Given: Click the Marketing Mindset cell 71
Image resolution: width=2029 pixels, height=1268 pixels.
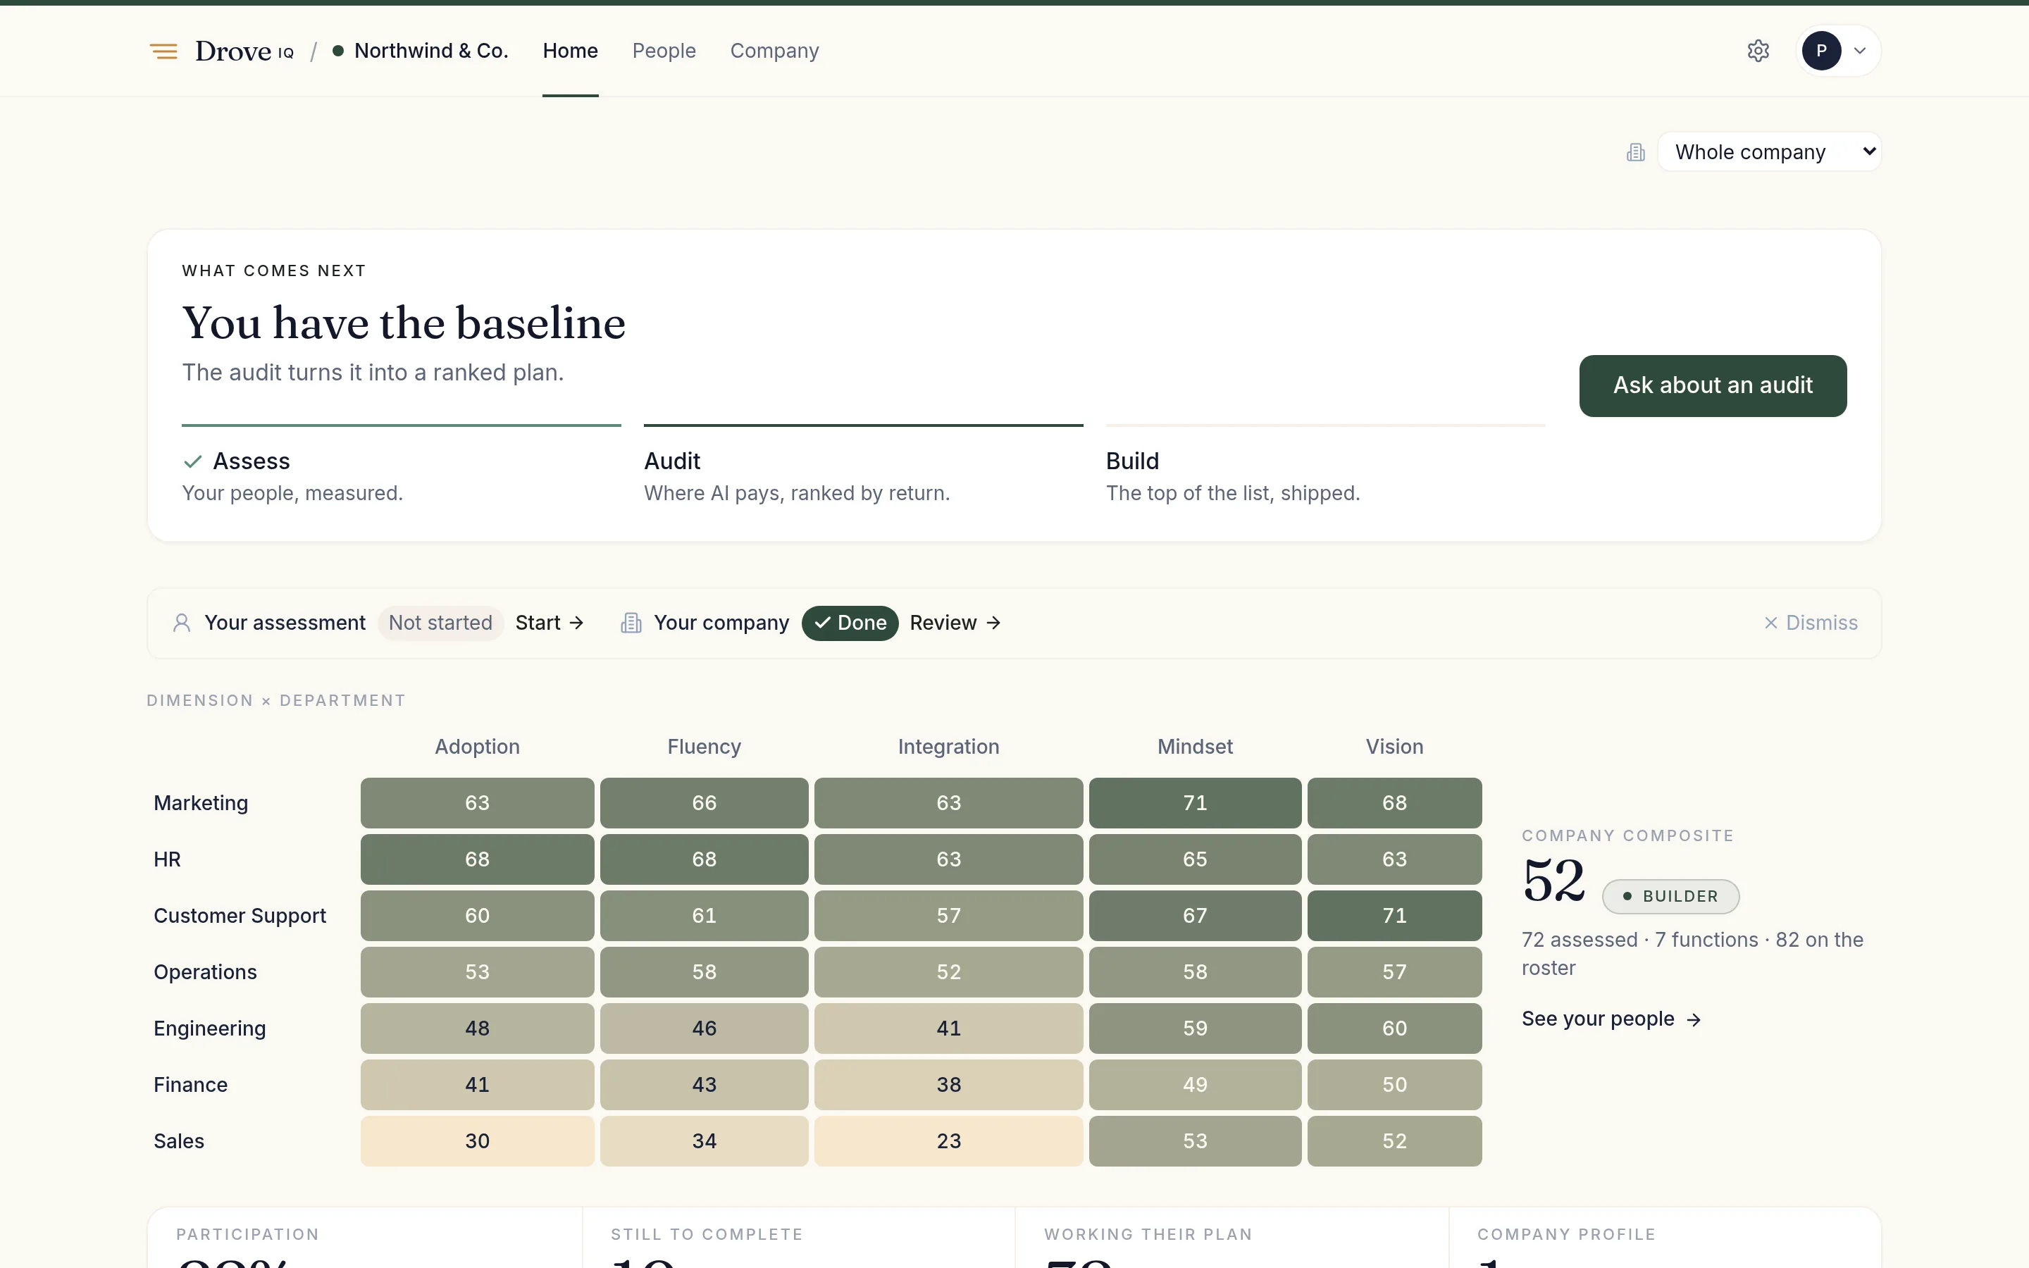Looking at the screenshot, I should 1195,803.
